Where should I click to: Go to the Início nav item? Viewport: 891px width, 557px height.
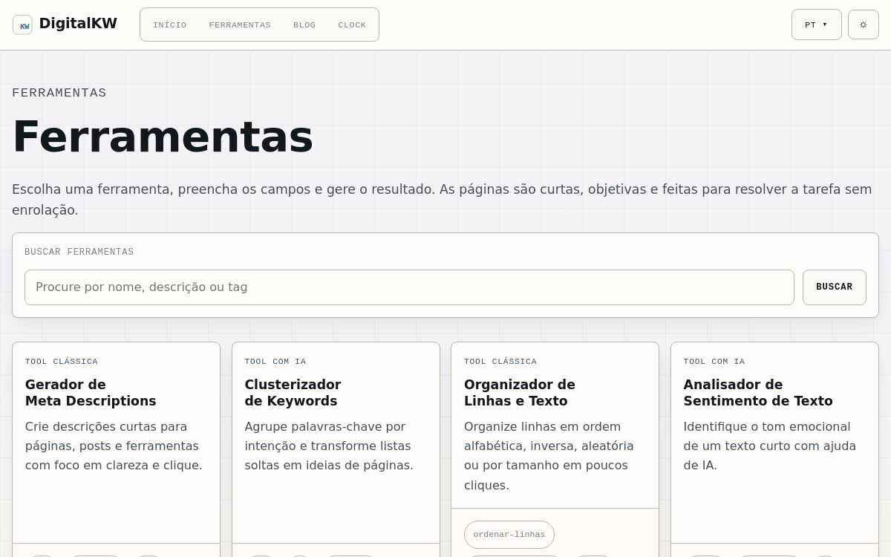pyautogui.click(x=170, y=25)
